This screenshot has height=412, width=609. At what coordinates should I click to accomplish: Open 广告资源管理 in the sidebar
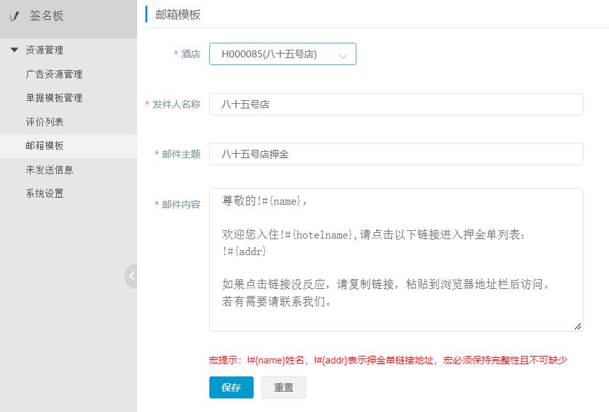tap(54, 74)
